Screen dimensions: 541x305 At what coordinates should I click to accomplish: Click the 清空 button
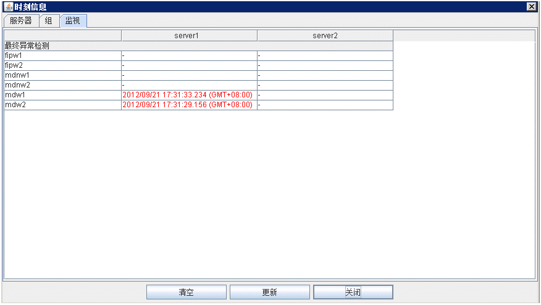(187, 292)
